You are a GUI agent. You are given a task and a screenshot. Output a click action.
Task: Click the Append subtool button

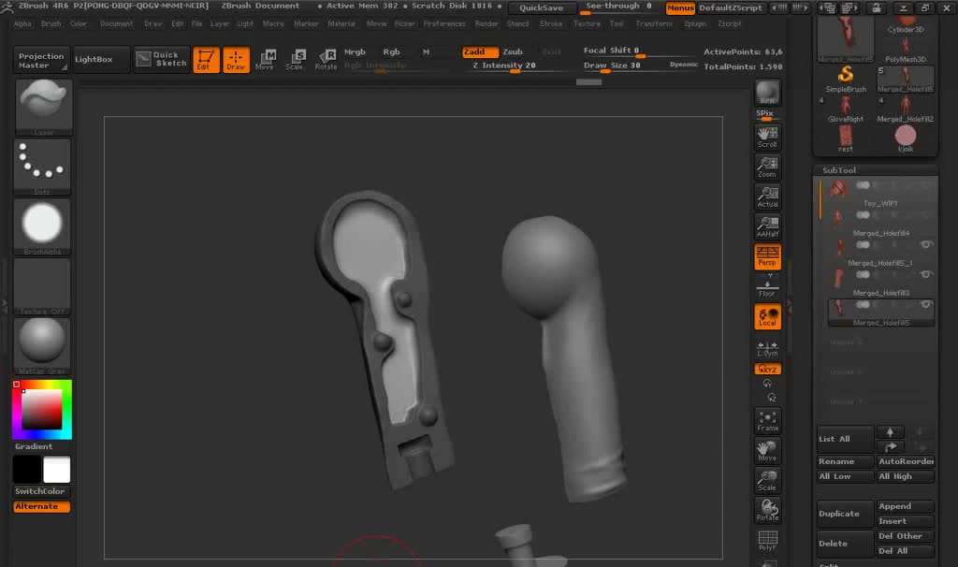tap(905, 506)
